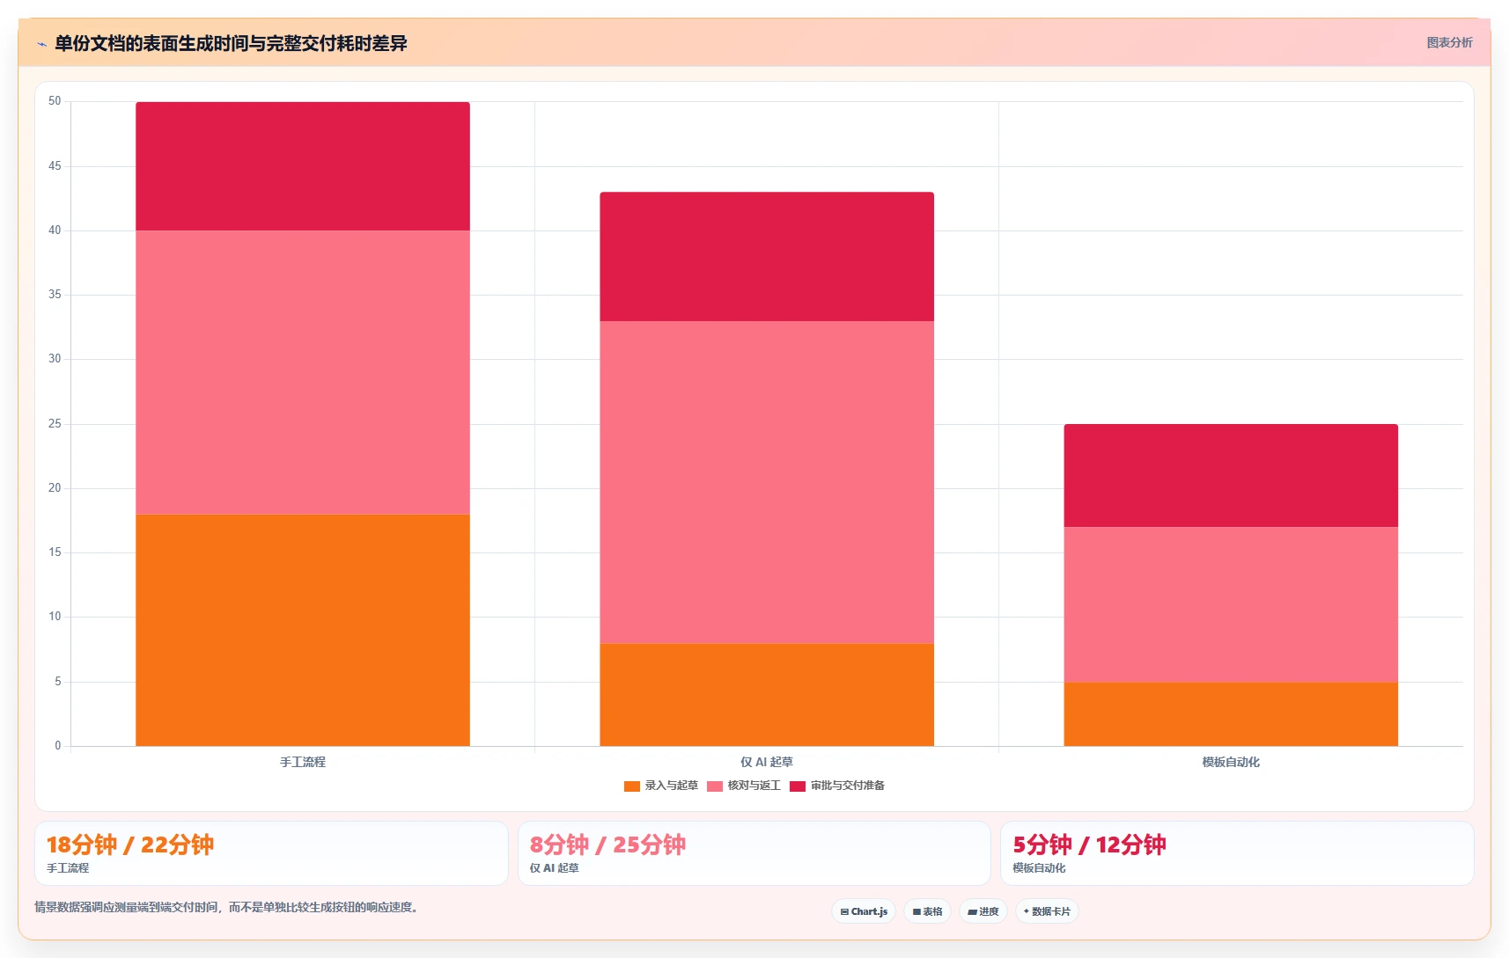The width and height of the screenshot is (1509, 958).
Task: Click the 图表分析 label in the header
Action: 1449,42
